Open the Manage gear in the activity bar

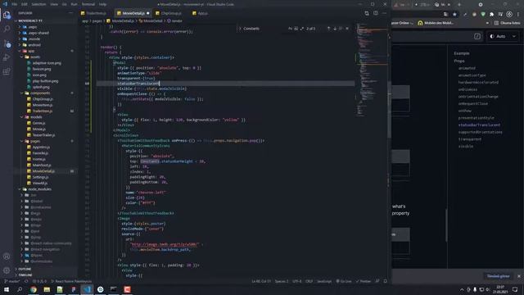pyautogui.click(x=7, y=270)
